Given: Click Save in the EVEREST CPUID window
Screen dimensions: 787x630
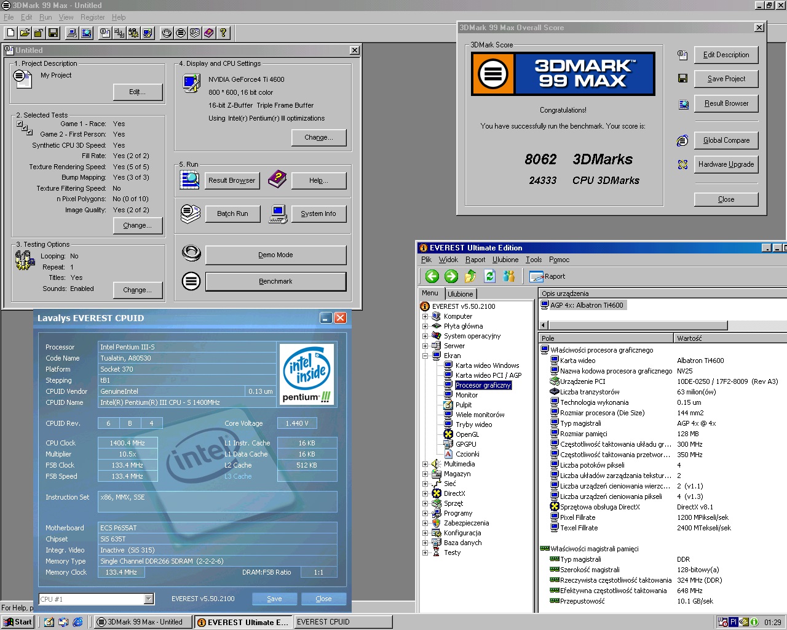Looking at the screenshot, I should tap(274, 599).
